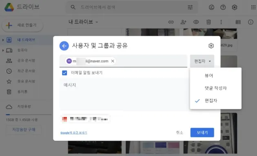257x156 pixels.
Task: Remove the naver.com email chip
Action: (x=113, y=61)
